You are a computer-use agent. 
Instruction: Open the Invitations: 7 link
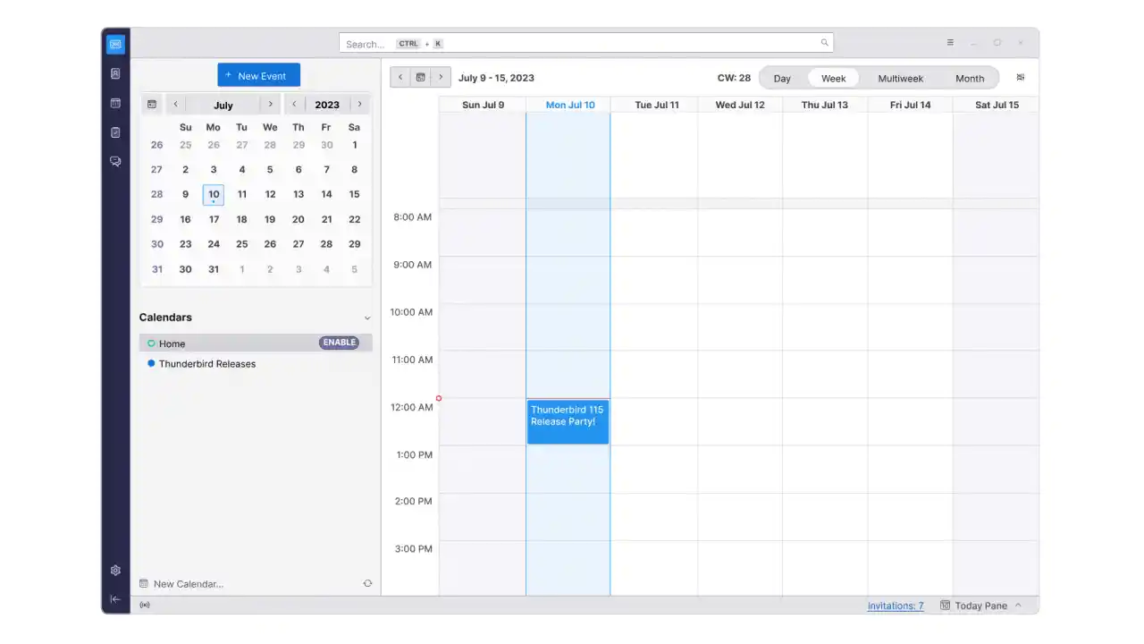coord(896,606)
